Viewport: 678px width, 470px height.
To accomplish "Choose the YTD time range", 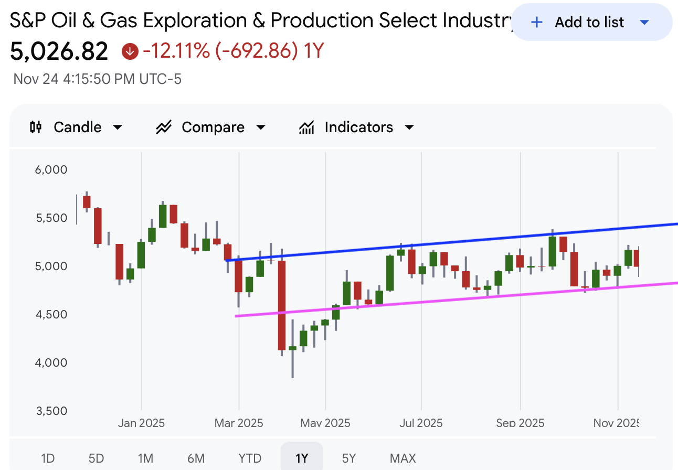I will click(250, 458).
